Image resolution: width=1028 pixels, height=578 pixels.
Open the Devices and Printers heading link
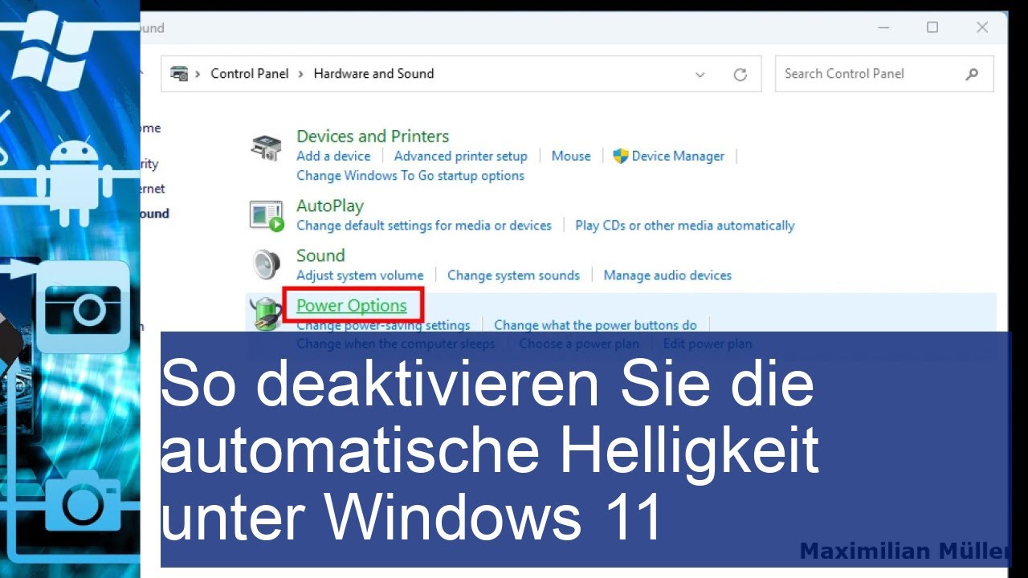click(x=373, y=136)
